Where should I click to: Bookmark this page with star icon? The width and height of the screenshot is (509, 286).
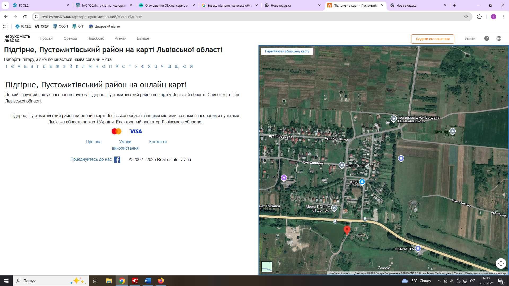pyautogui.click(x=466, y=17)
